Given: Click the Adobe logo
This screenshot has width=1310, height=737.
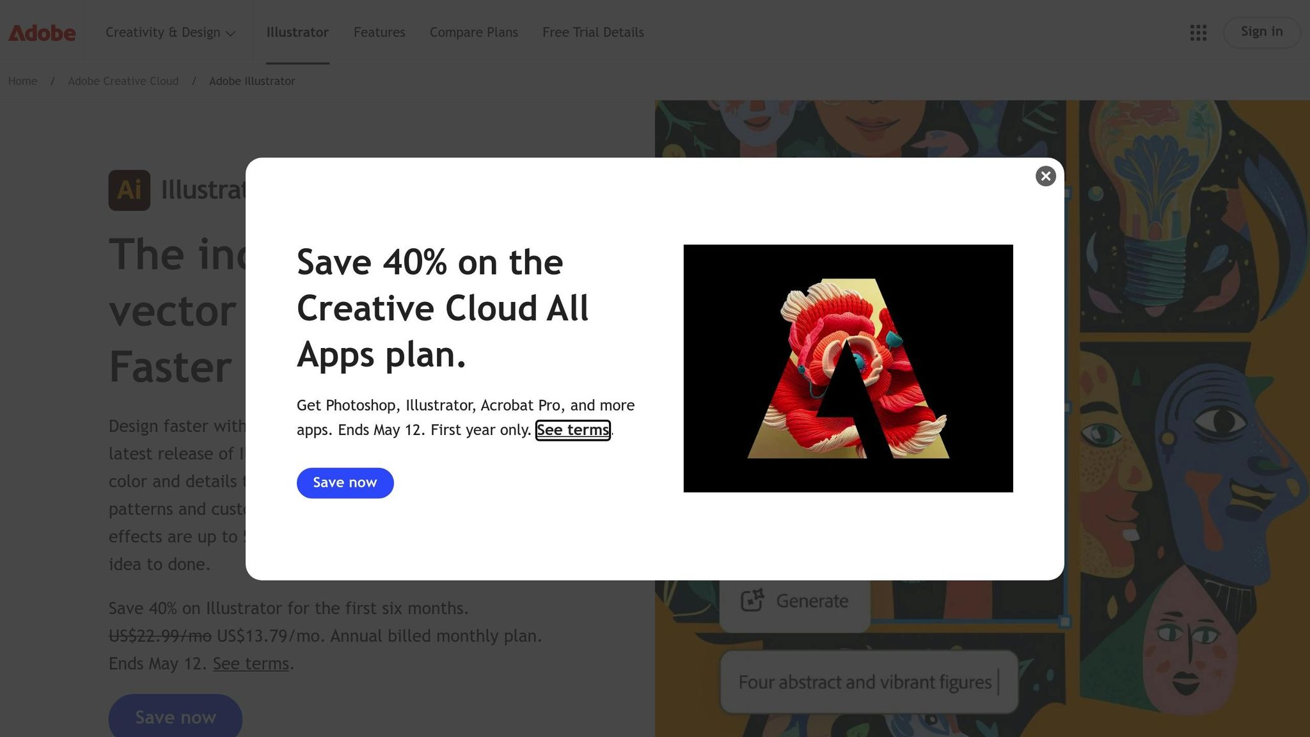Looking at the screenshot, I should click(42, 33).
